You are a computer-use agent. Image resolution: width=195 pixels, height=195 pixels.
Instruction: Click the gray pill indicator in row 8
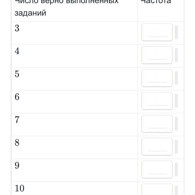[176, 147]
